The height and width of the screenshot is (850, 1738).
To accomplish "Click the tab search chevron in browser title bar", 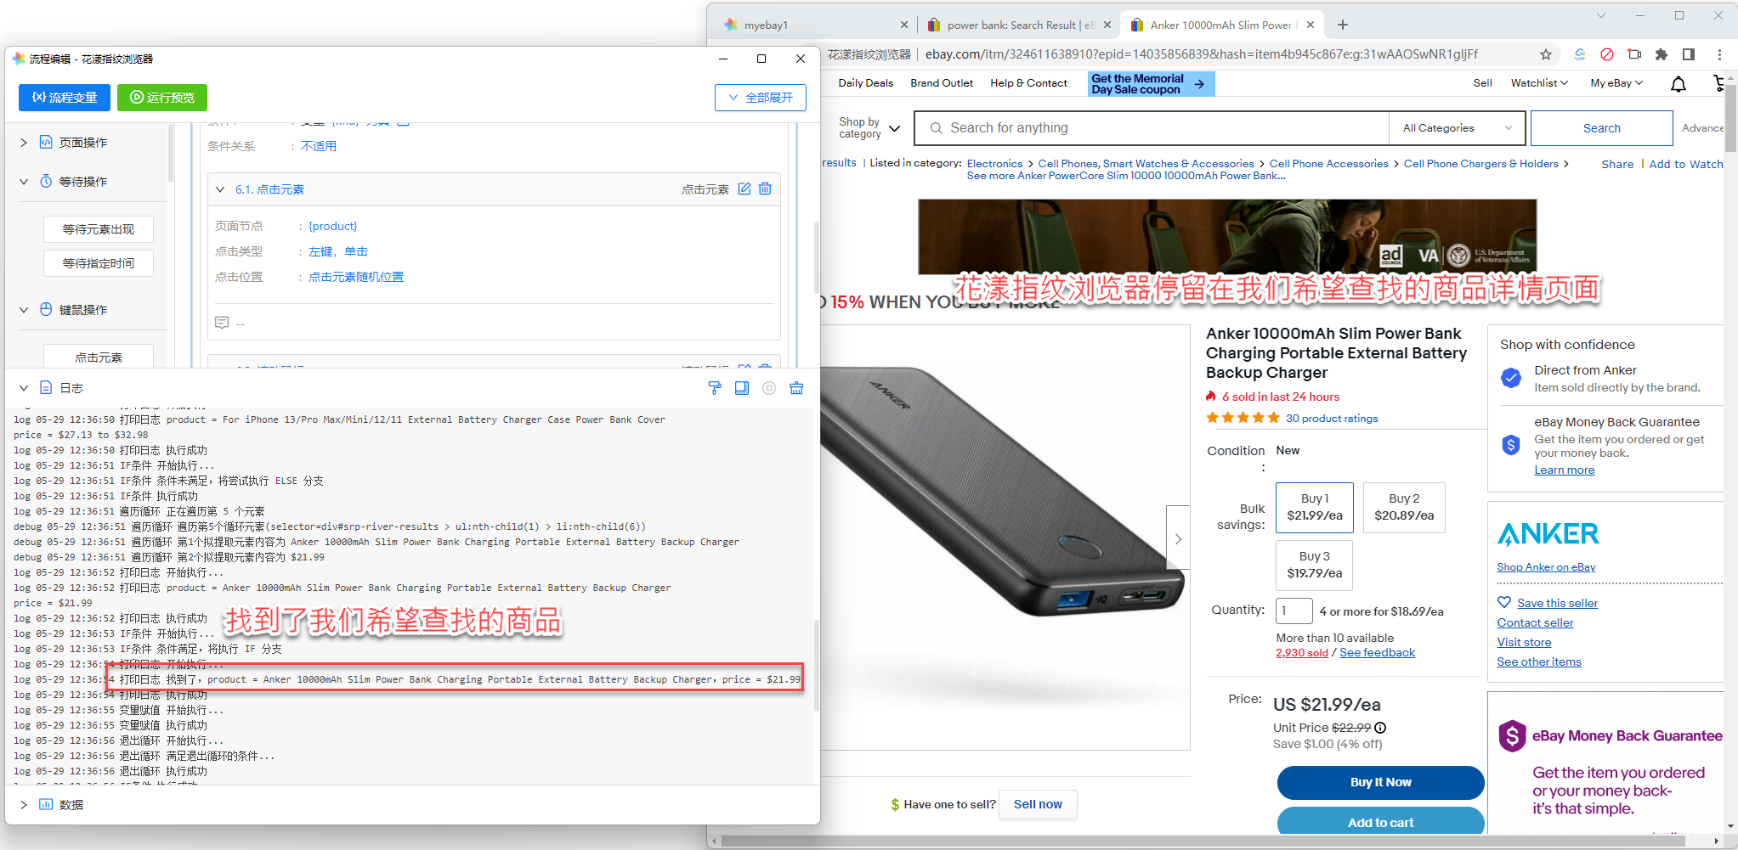I will tap(1601, 15).
